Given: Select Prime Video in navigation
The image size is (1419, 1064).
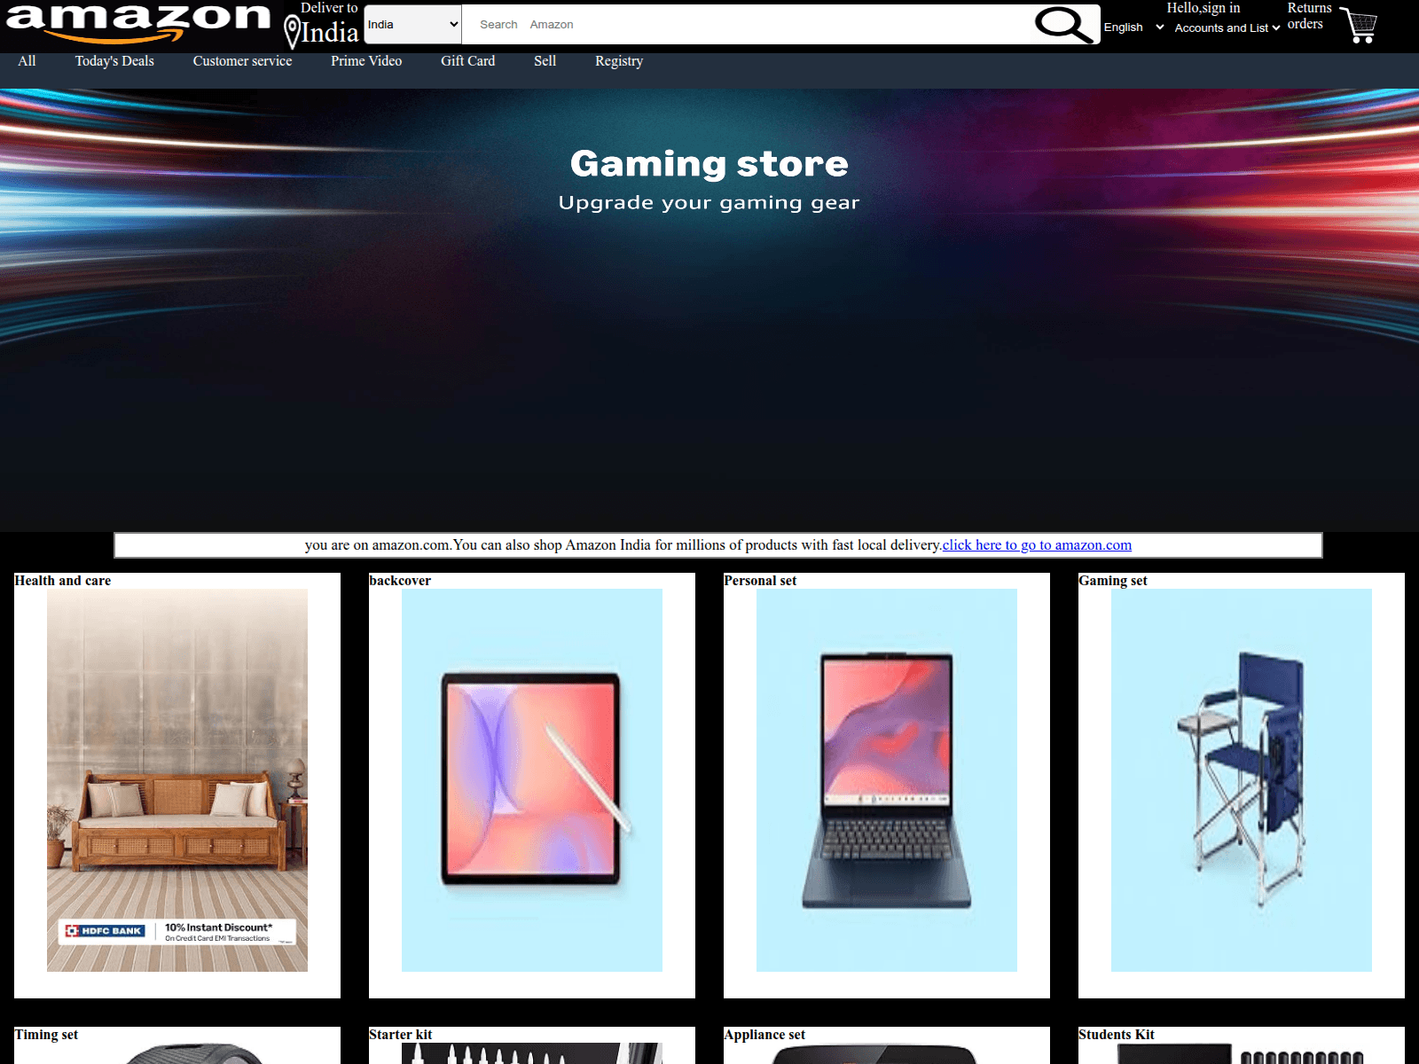Looking at the screenshot, I should [366, 61].
